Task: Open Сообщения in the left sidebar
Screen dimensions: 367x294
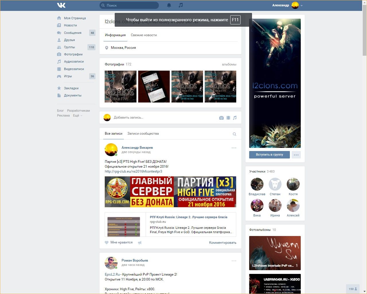Action: (73, 33)
